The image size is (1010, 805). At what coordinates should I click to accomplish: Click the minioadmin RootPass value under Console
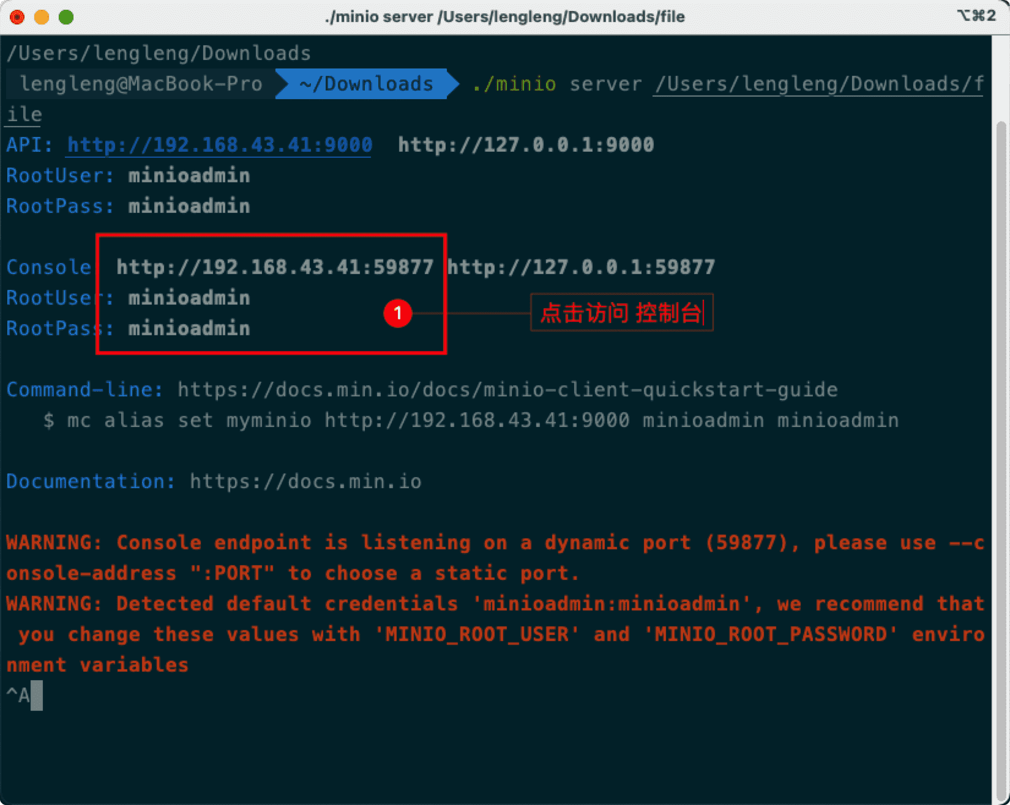coord(189,328)
